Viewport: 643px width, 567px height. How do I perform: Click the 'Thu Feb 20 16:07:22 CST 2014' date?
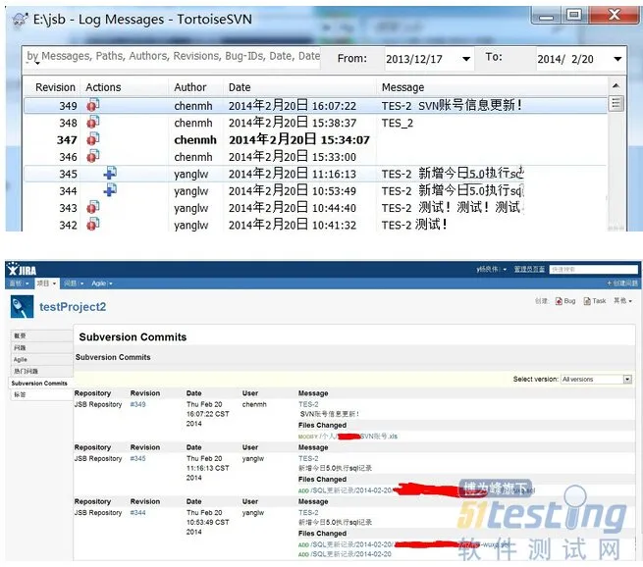coord(207,414)
